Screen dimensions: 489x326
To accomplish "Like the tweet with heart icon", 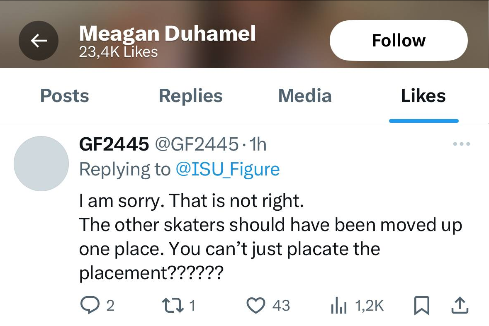I will click(x=256, y=306).
